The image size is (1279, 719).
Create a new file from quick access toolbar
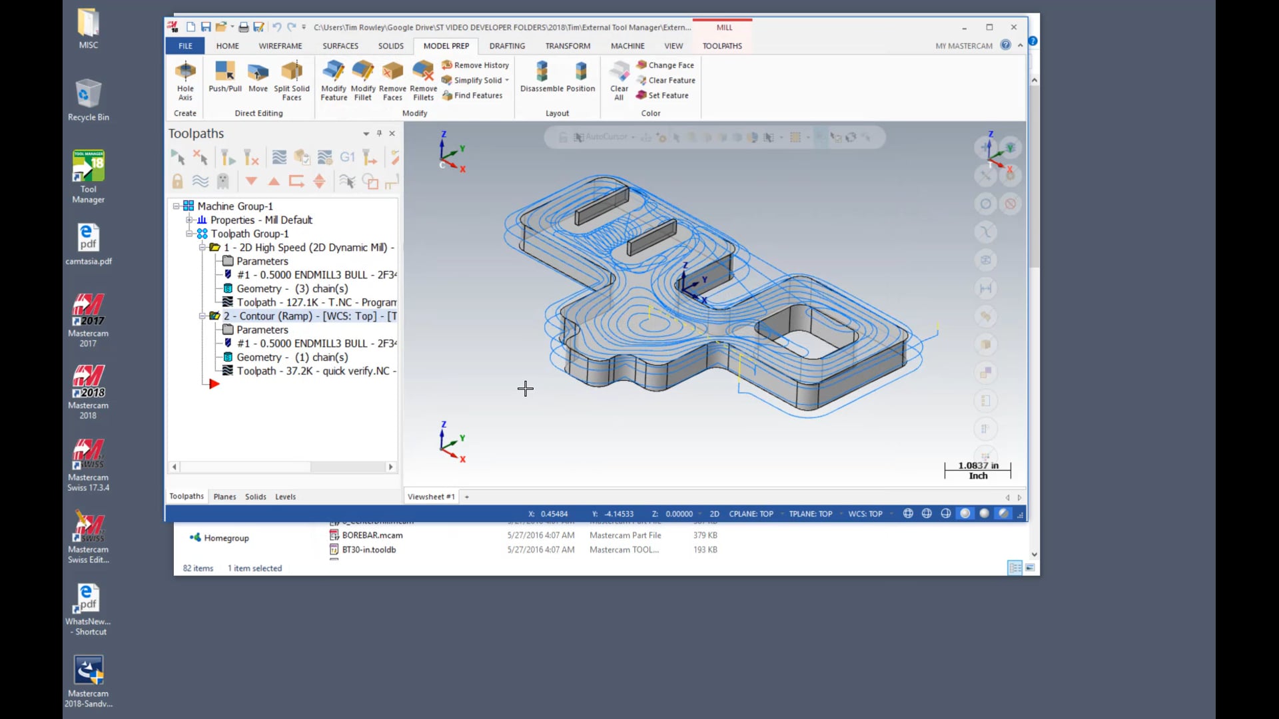click(x=191, y=27)
